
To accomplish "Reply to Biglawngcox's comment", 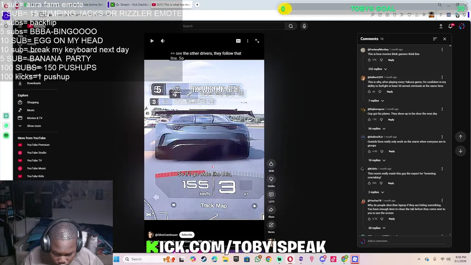I will pyautogui.click(x=391, y=120).
